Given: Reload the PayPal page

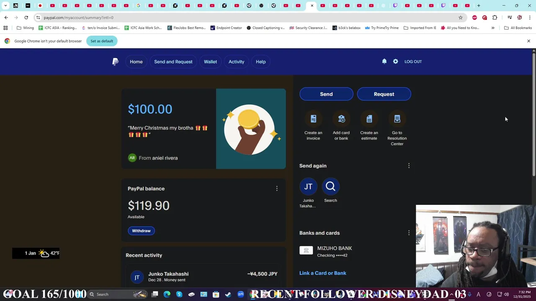Looking at the screenshot, I should coord(26,18).
